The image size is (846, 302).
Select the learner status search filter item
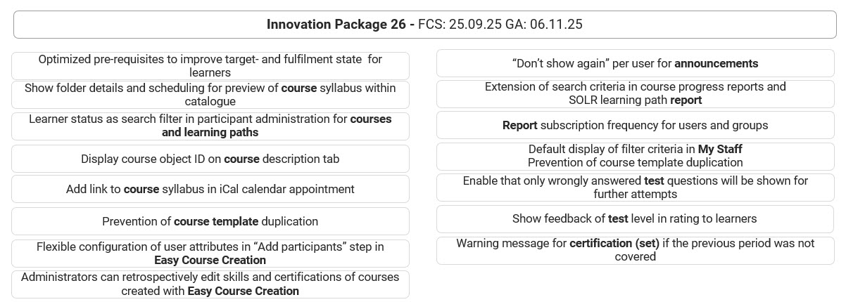[210, 126]
